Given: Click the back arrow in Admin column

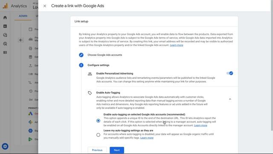Looking at the screenshot, I should click(21, 40).
